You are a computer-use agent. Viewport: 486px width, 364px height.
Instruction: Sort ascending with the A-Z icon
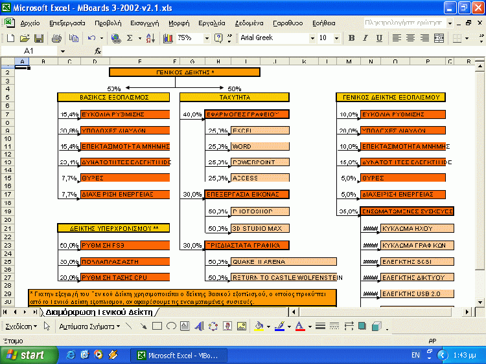[x=150, y=38]
